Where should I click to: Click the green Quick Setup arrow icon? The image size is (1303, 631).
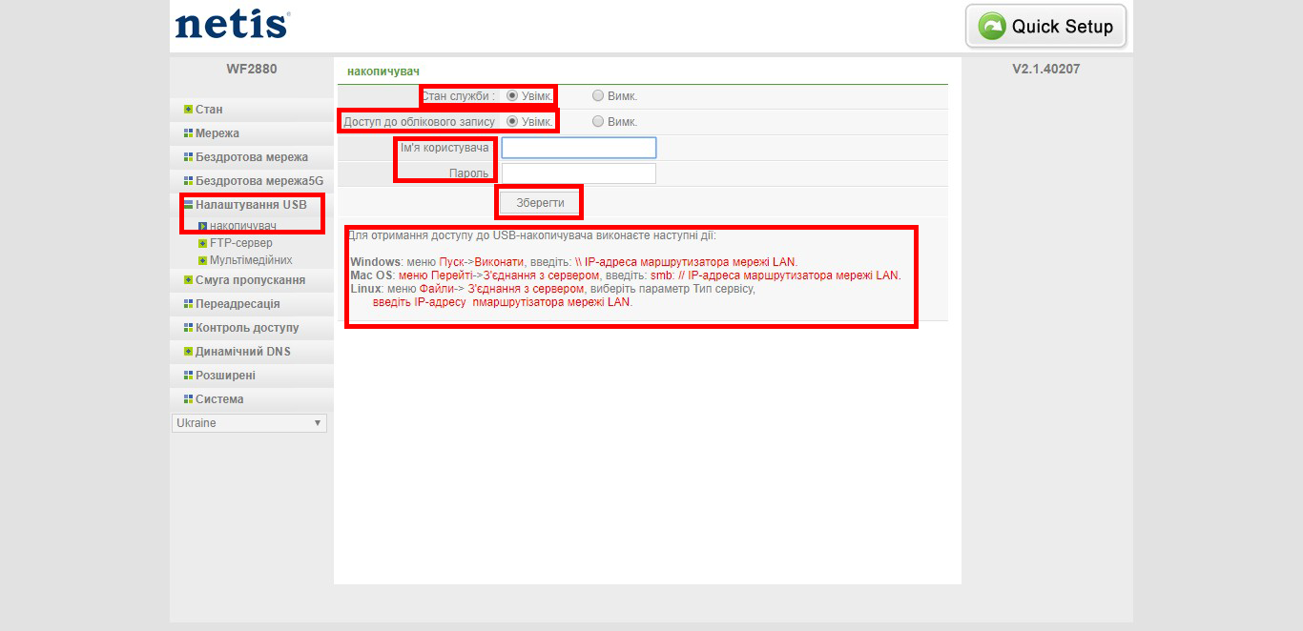[x=992, y=27]
